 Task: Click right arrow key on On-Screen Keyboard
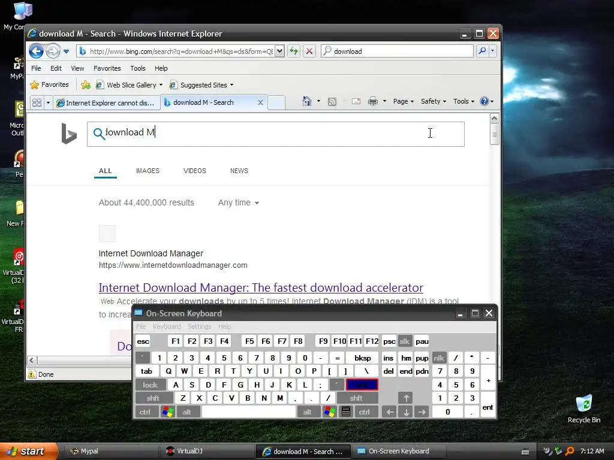(422, 411)
